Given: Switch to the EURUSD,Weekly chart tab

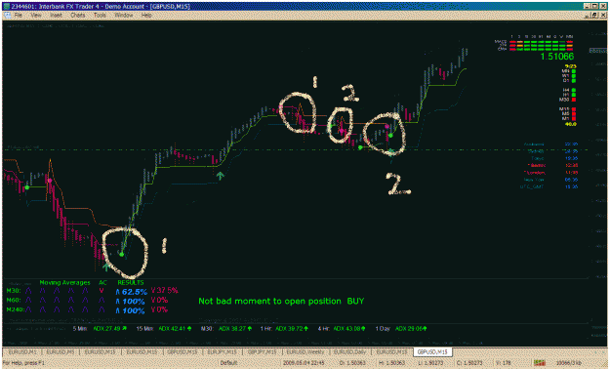Looking at the screenshot, I should coord(305,351).
